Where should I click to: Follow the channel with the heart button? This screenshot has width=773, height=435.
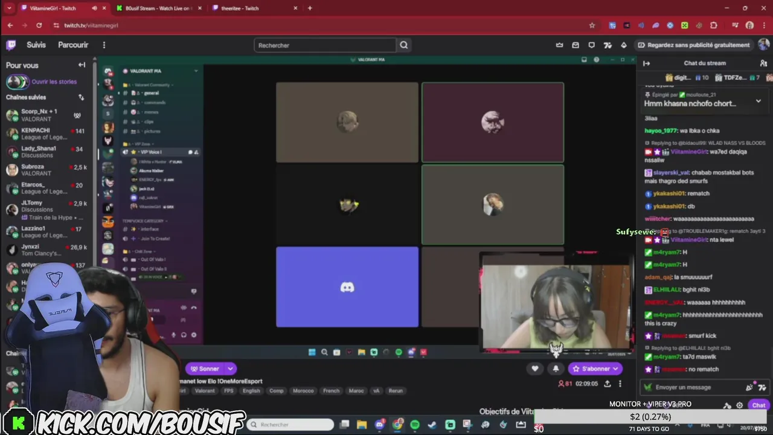(x=534, y=369)
